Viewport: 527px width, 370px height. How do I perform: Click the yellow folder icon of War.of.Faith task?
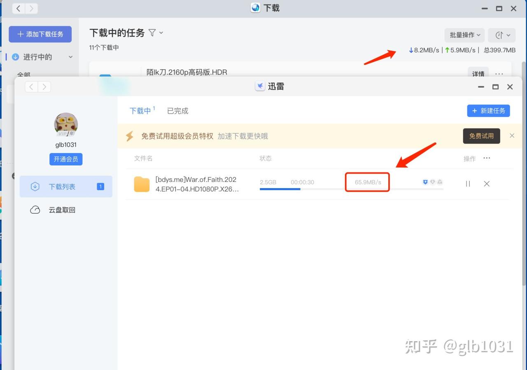point(142,184)
